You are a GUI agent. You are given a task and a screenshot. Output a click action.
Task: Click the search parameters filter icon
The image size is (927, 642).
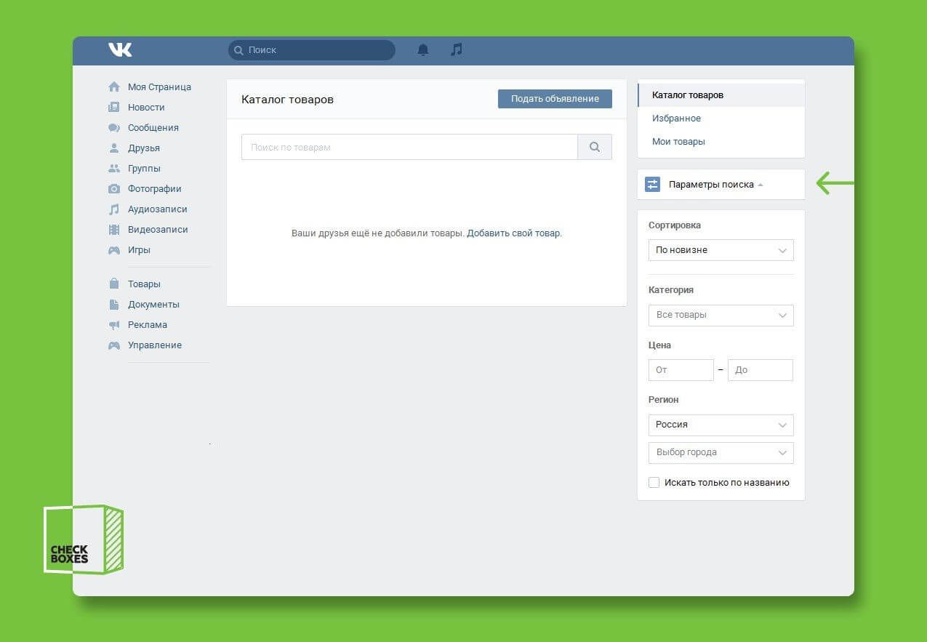pos(652,185)
